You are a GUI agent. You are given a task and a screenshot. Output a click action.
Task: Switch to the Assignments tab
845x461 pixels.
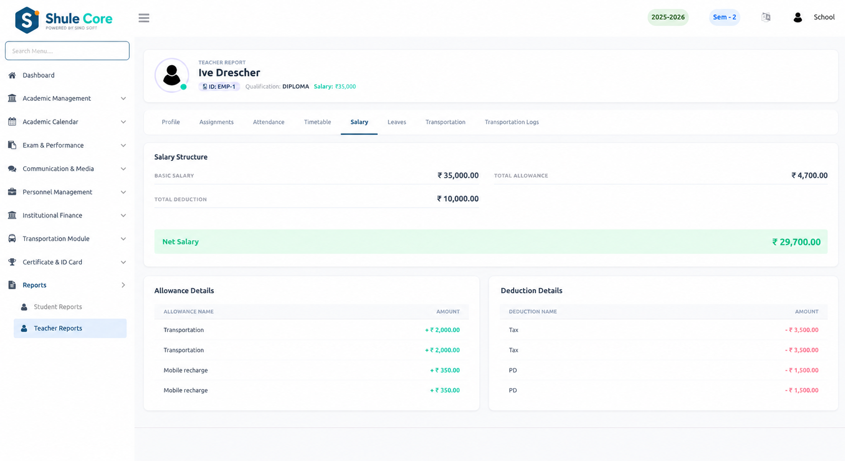216,122
